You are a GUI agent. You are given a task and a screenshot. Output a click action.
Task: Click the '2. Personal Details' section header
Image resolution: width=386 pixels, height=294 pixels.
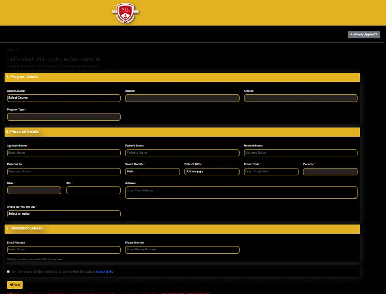point(182,132)
